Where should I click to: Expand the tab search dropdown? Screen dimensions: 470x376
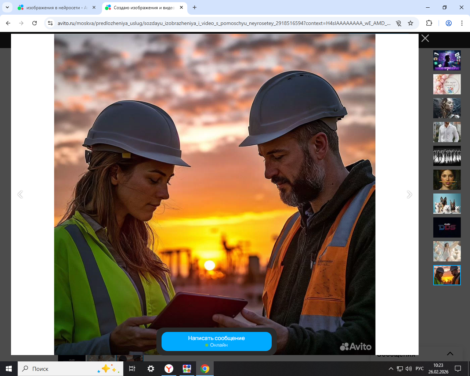pyautogui.click(x=7, y=7)
